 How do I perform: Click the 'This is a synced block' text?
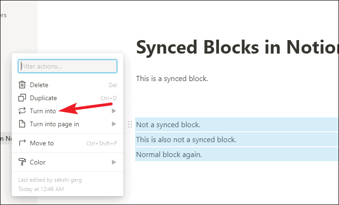pos(172,78)
